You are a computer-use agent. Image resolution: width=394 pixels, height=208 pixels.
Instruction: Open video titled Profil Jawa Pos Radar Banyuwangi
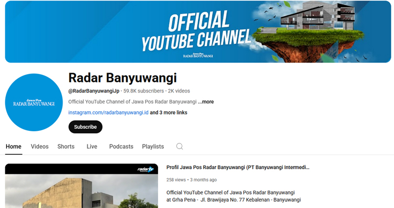pos(238,168)
